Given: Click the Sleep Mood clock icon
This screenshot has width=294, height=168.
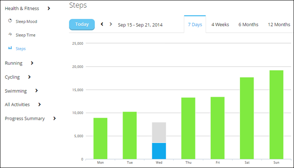Looking at the screenshot, I should pyautogui.click(x=10, y=21).
